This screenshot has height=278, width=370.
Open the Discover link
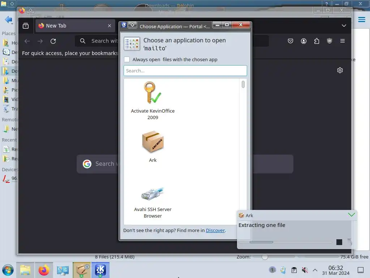point(215,230)
